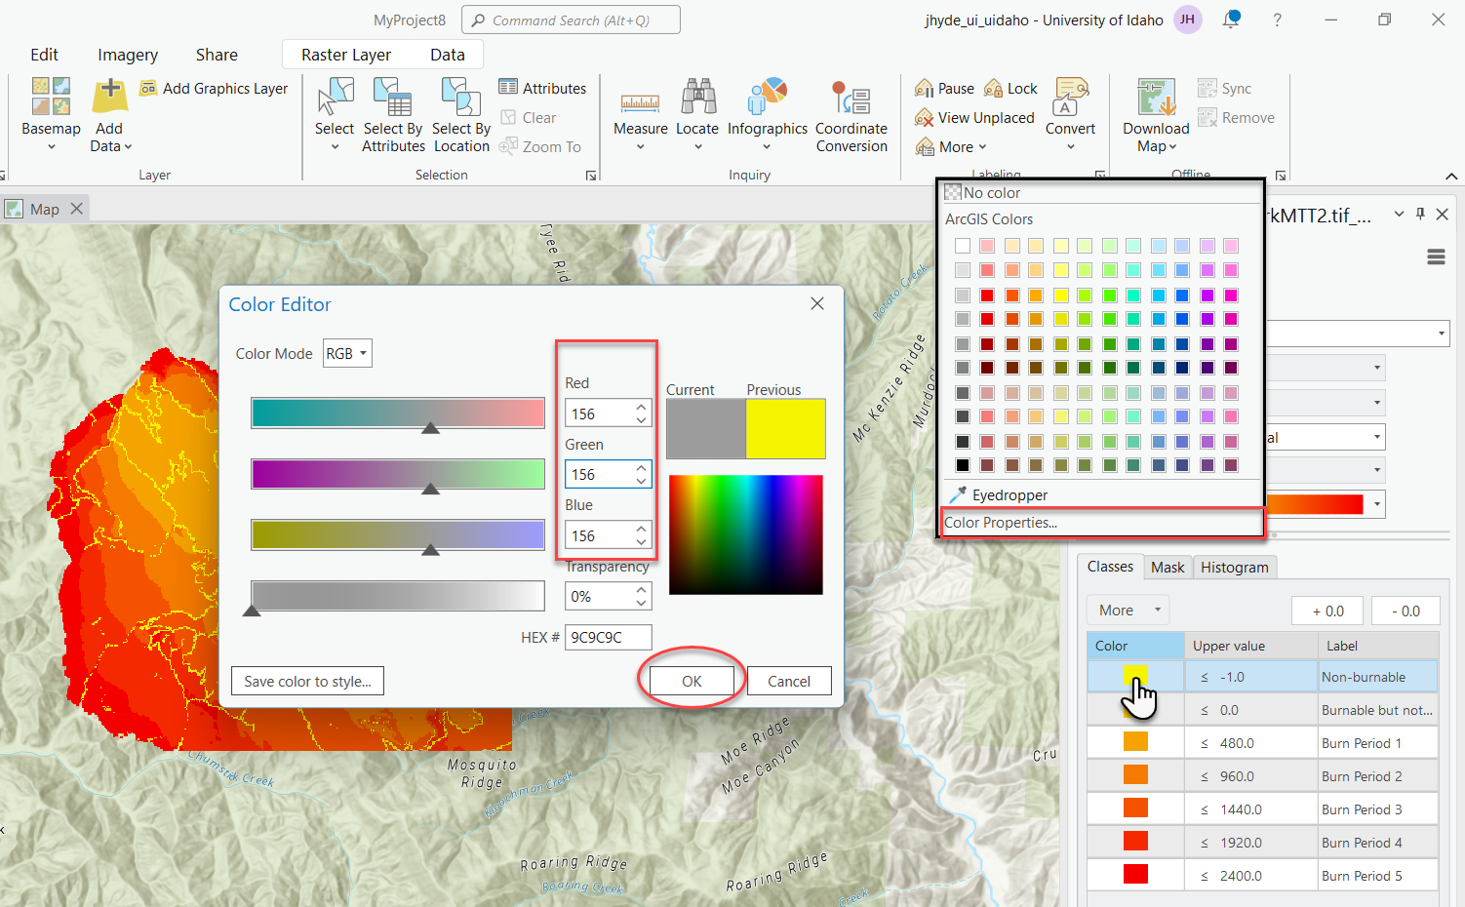The image size is (1465, 907).
Task: Click View Unplaced labels
Action: pyautogui.click(x=974, y=117)
